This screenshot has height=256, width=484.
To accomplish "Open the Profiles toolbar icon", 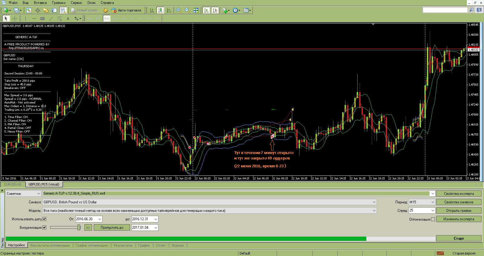I will point(17,10).
